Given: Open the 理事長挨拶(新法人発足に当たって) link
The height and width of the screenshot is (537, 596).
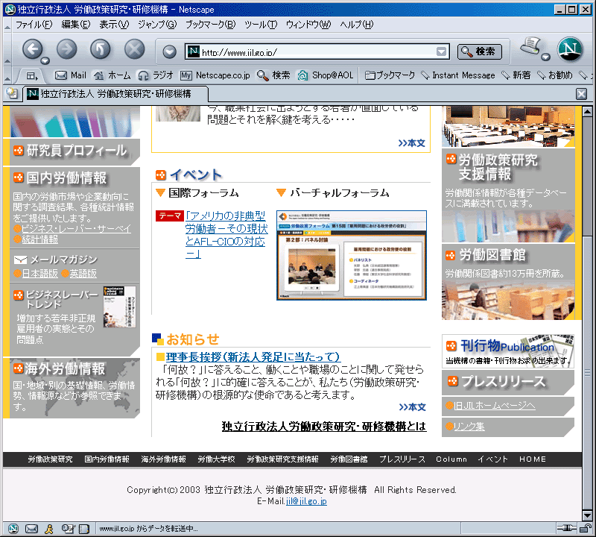Looking at the screenshot, I should coord(253,357).
